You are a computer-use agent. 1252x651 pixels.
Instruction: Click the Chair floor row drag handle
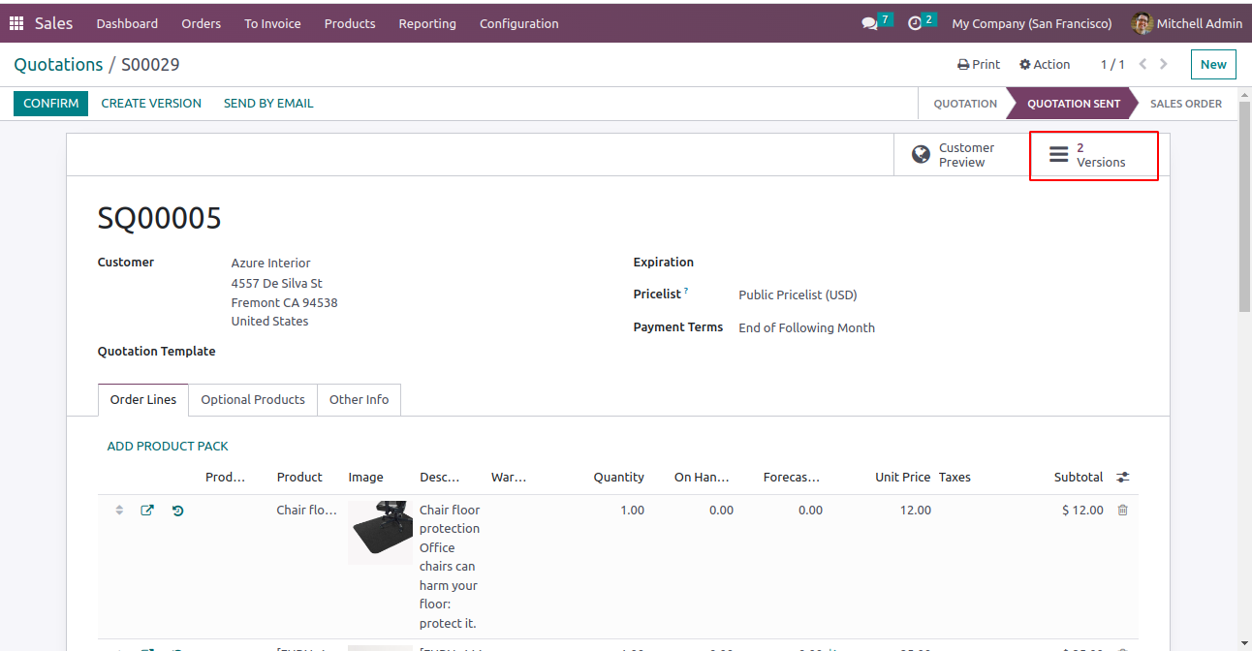pyautogui.click(x=119, y=510)
